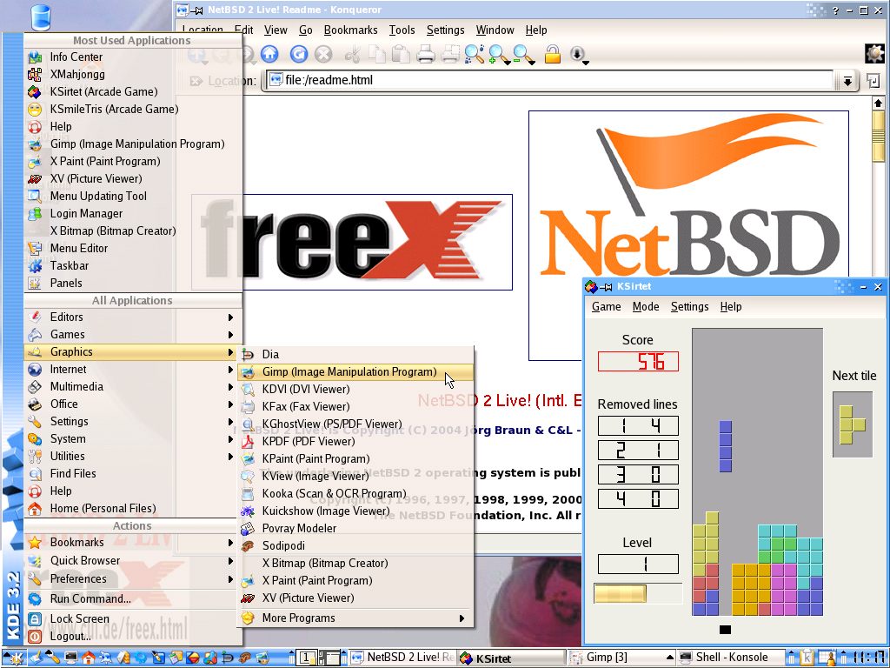Open the Gimp [3] taskbar group arrow
Screen dimensions: 890x668
[670, 658]
